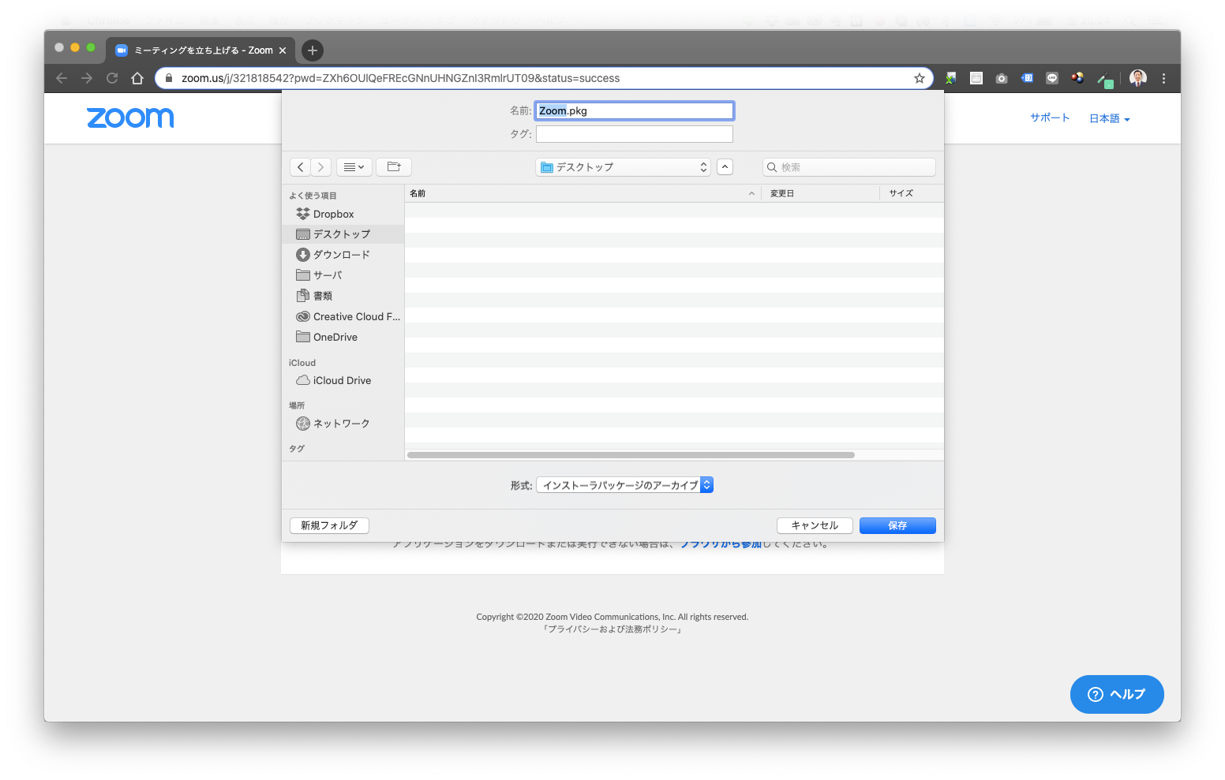This screenshot has width=1225, height=780.
Task: Click the Dropbox icon in the sidebar
Action: point(303,214)
